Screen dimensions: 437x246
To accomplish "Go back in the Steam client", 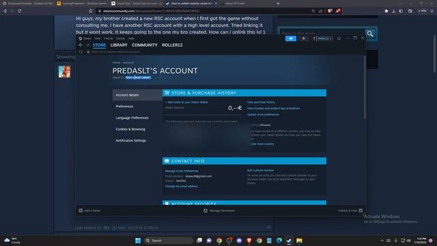I will (81, 45).
